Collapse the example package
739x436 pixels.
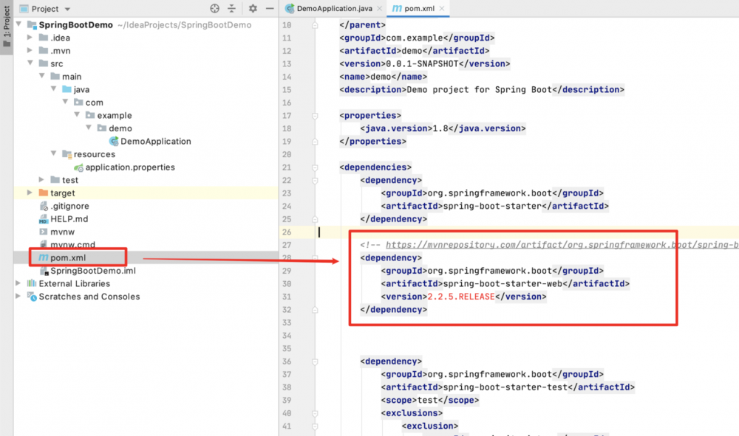click(77, 115)
